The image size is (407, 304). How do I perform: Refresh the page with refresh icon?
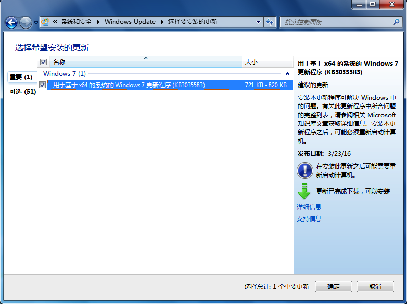(270, 22)
